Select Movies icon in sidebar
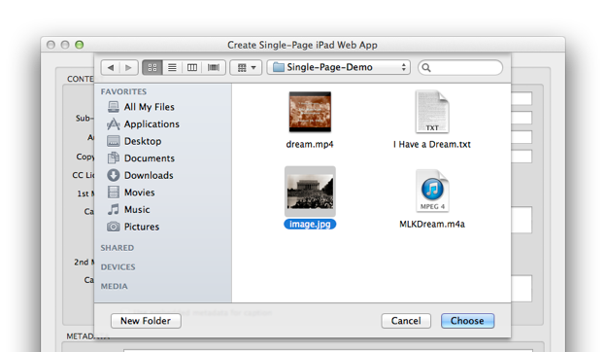 114,193
